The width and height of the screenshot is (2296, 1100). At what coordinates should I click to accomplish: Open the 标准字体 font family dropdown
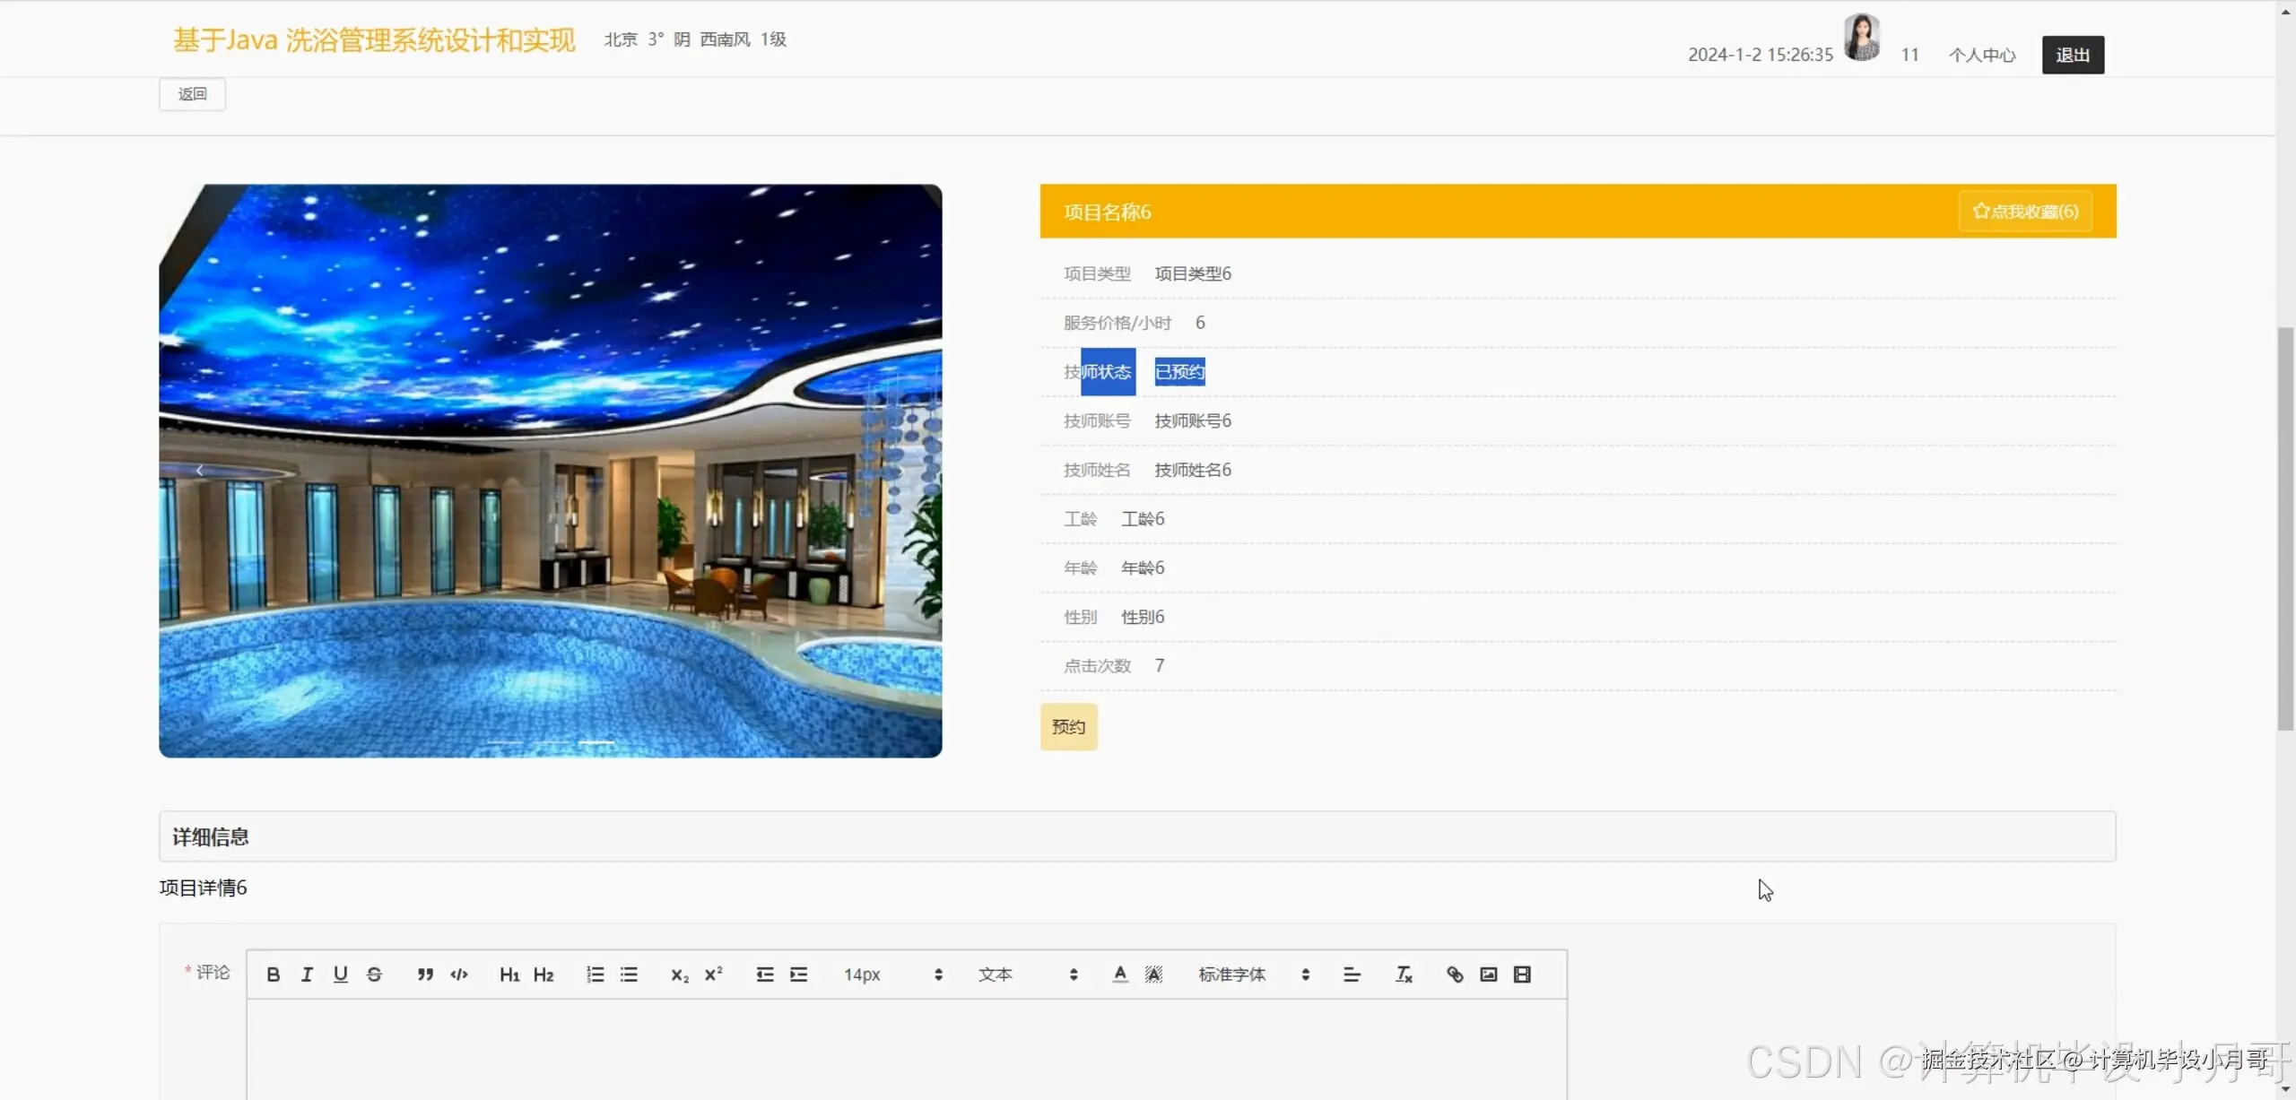tap(1253, 974)
